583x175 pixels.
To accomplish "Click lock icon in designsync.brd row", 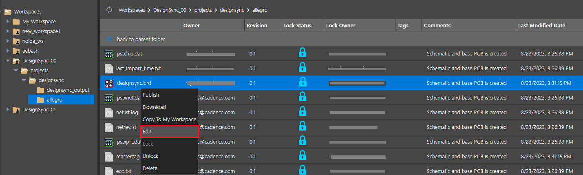I will click(x=303, y=82).
